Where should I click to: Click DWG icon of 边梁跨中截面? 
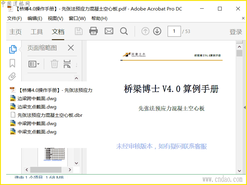[13, 98]
